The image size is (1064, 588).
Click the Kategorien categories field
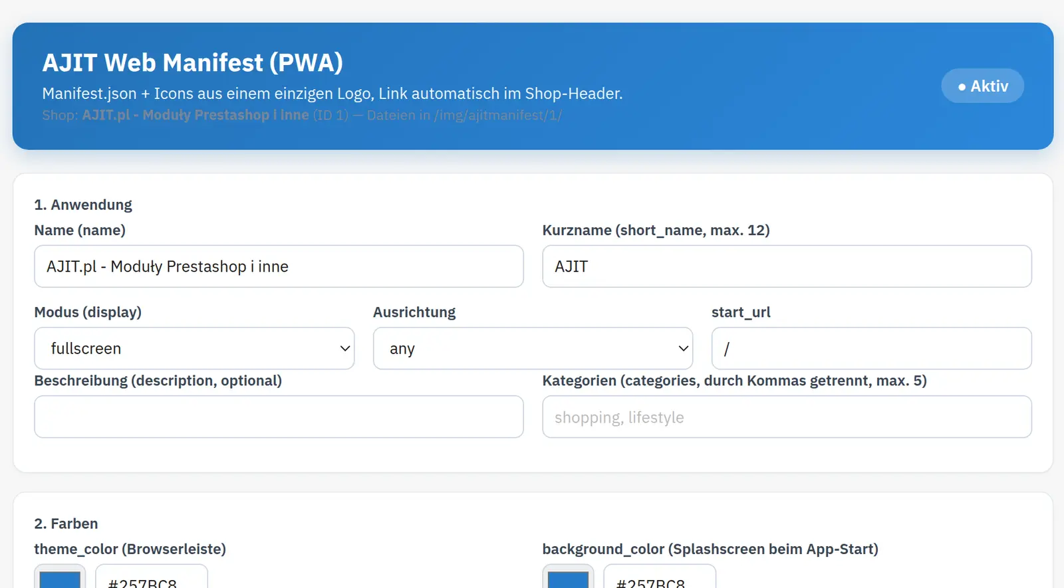[787, 417]
